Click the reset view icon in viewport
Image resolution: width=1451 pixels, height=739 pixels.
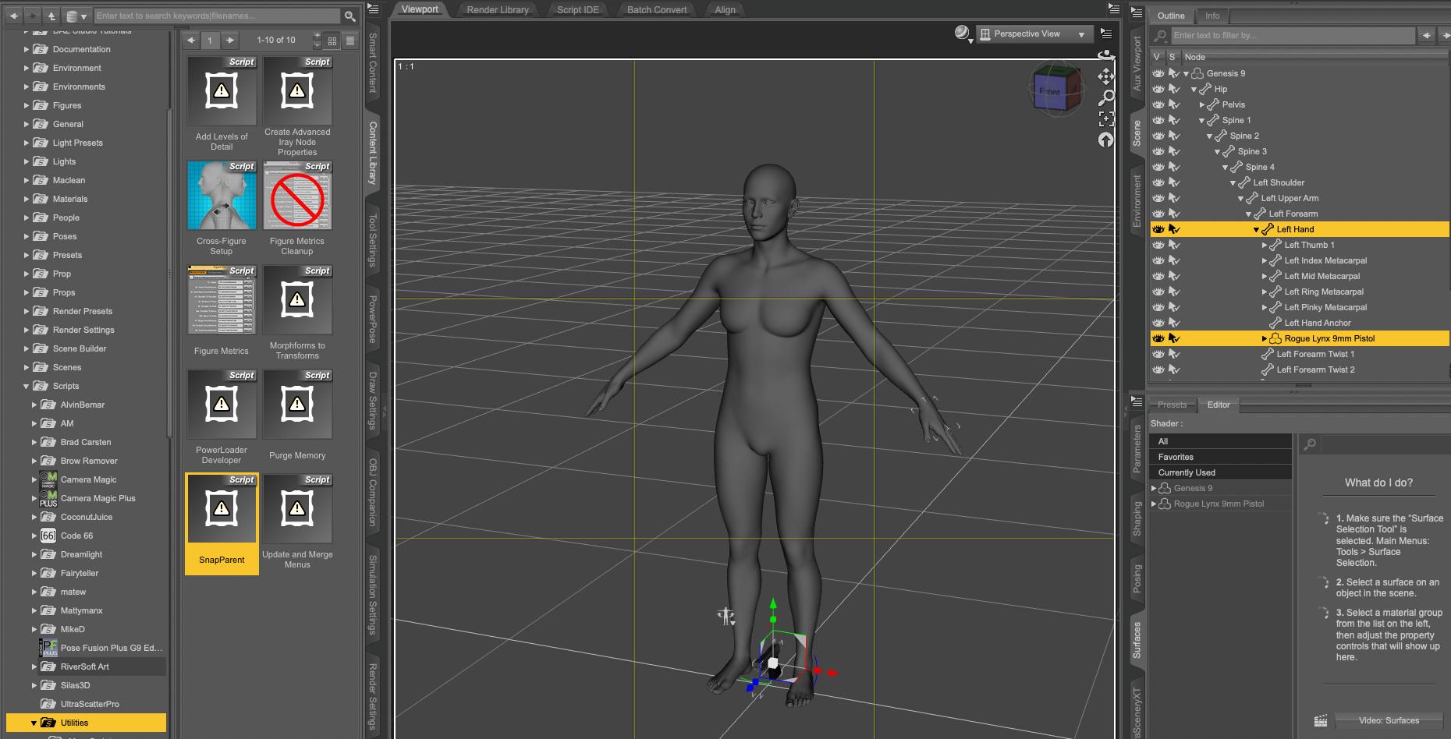[1106, 140]
